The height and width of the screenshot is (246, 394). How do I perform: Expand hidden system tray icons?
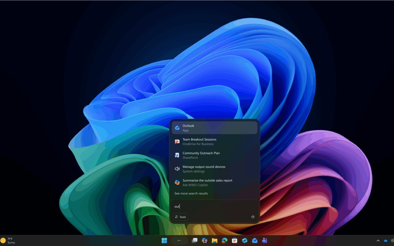(x=378, y=241)
